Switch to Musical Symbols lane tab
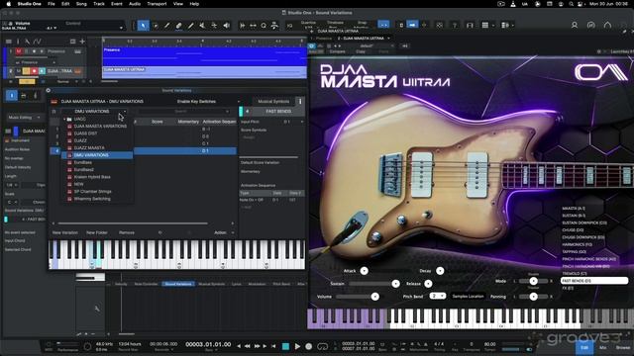The width and height of the screenshot is (634, 356). point(211,284)
